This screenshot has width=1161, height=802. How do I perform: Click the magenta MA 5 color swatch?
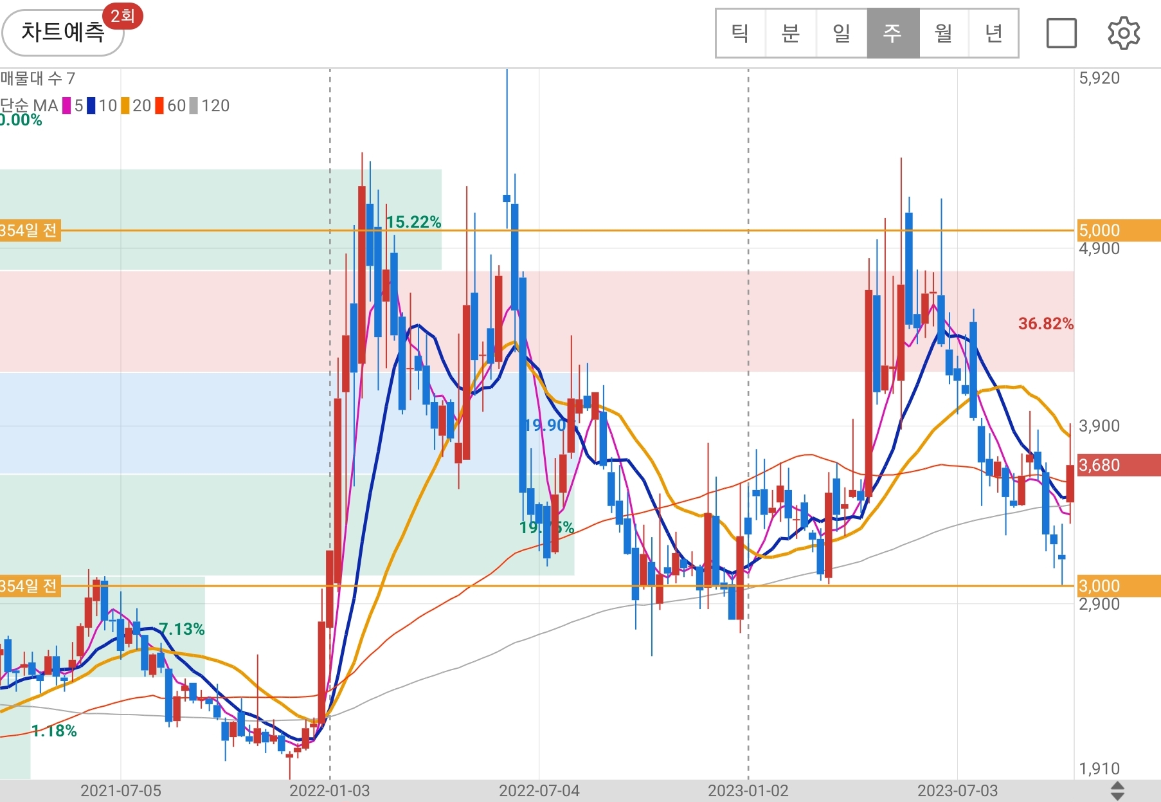tap(66, 105)
